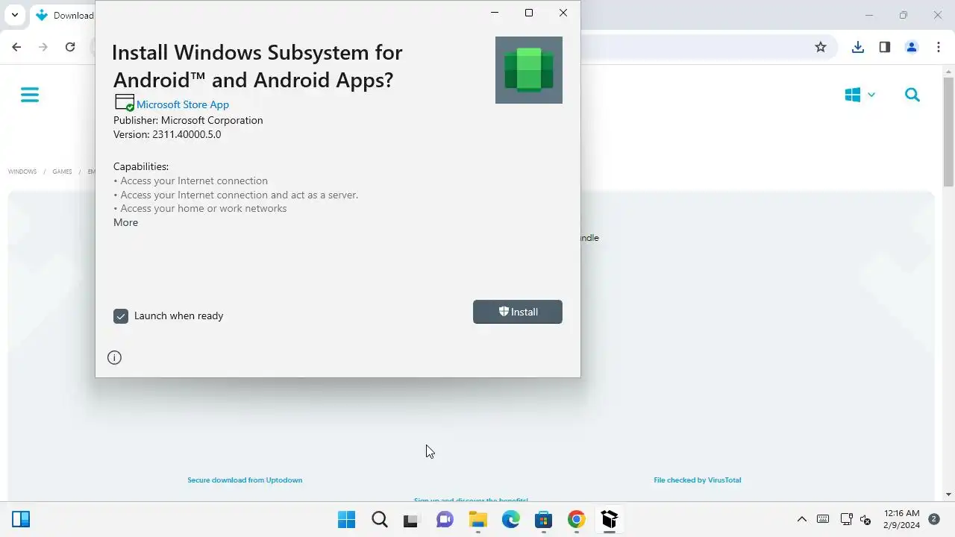955x537 pixels.
Task: Click the Chrome page vertical scrollbar thumb
Action: [x=948, y=133]
